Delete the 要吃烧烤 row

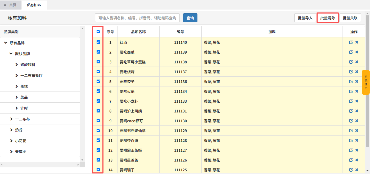click(357, 72)
